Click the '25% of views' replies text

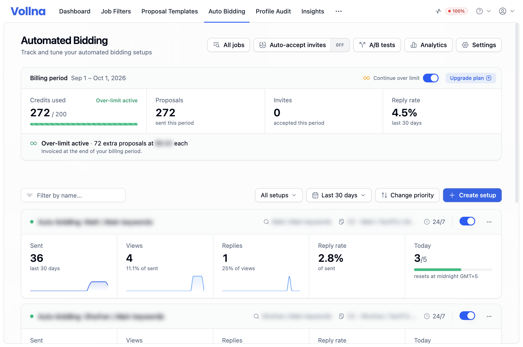click(x=239, y=269)
